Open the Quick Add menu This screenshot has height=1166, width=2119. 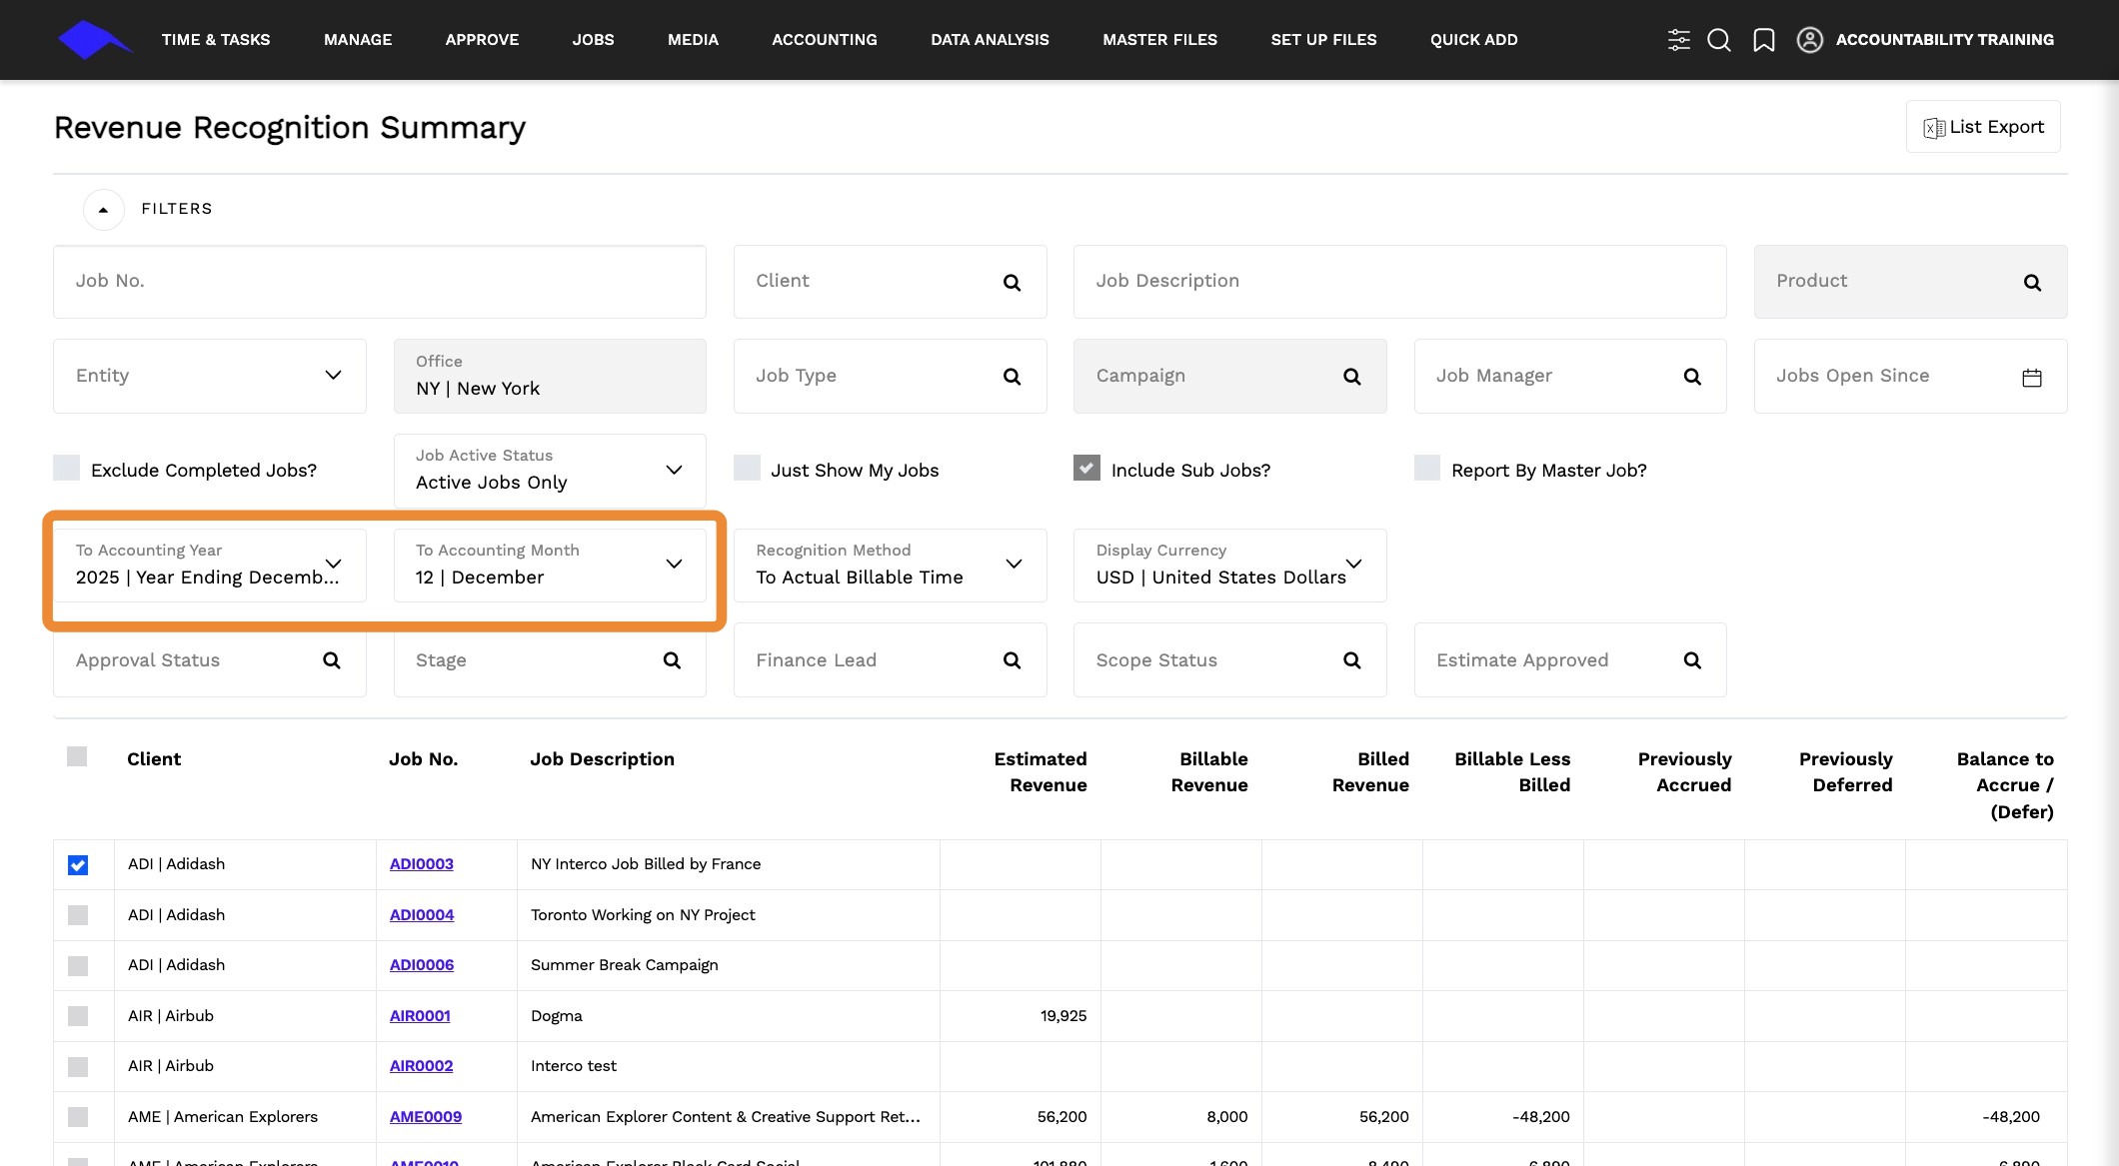pos(1474,40)
